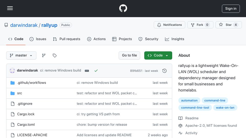Open .github/workflows row commit message link
The width and height of the screenshot is (246, 138).
[x=97, y=83]
